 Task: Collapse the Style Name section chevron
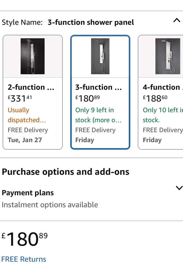point(177,20)
